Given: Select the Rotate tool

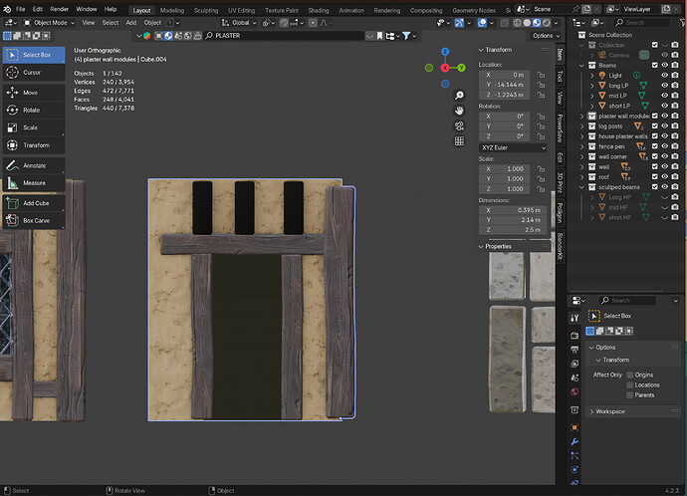Looking at the screenshot, I should tap(31, 110).
